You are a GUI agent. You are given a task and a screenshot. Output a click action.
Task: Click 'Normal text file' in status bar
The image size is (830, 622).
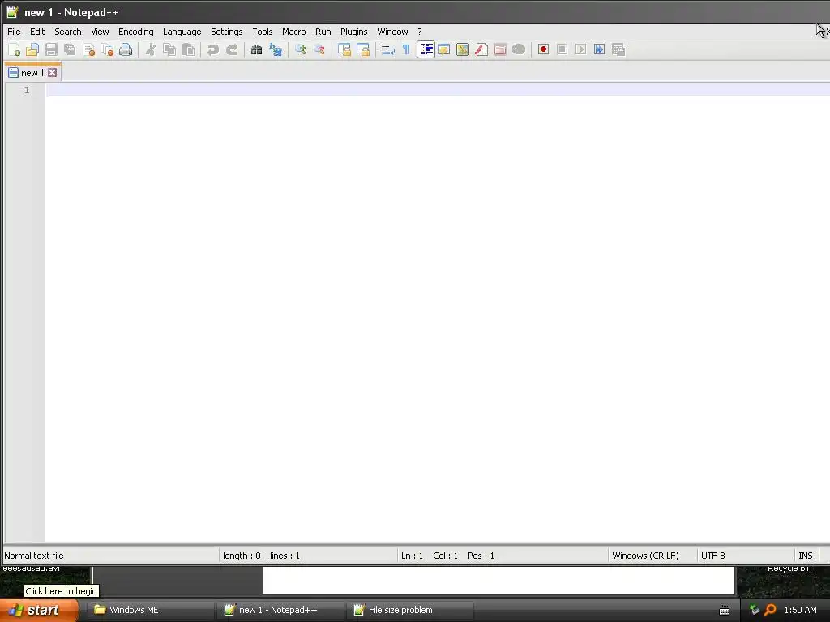(34, 556)
